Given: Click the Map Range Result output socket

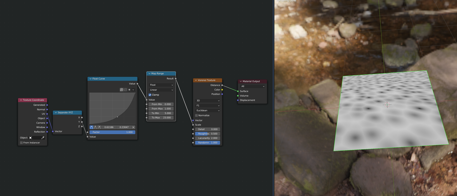Looking at the screenshot, I should (x=176, y=79).
